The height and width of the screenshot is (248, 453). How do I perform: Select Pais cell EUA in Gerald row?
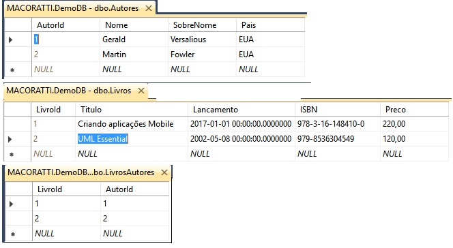pyautogui.click(x=270, y=40)
